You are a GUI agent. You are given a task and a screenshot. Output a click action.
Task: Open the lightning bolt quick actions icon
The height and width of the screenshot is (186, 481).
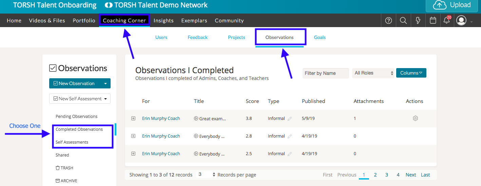[x=418, y=21]
